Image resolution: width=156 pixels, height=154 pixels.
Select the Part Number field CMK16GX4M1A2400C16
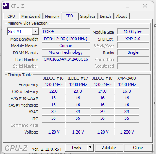coord(66,59)
